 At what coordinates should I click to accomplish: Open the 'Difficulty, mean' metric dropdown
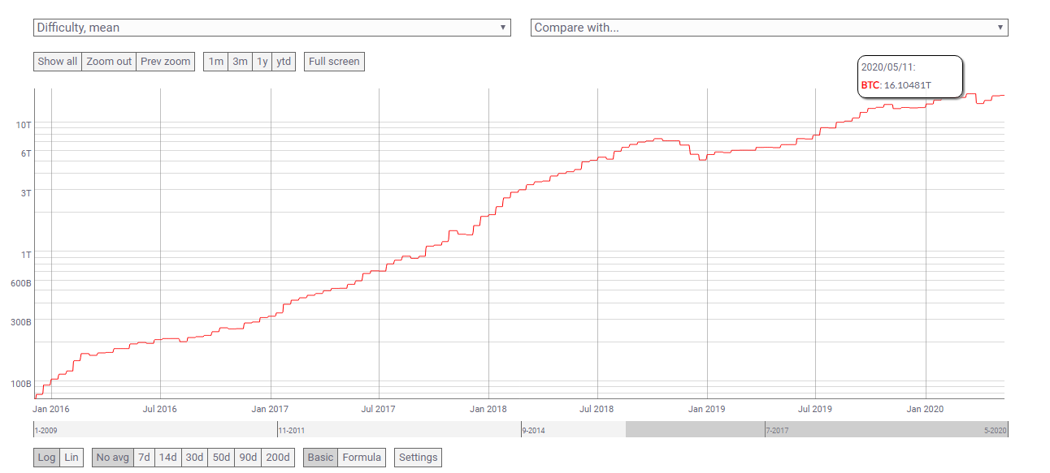(271, 28)
